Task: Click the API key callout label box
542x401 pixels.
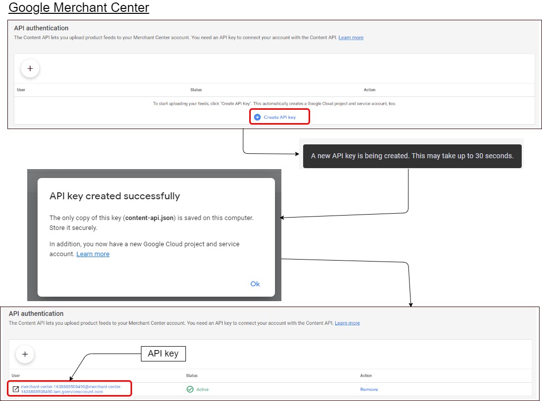Action: [x=163, y=354]
